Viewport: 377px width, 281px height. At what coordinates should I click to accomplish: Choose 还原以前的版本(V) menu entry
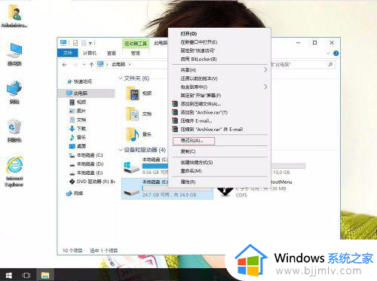[199, 78]
